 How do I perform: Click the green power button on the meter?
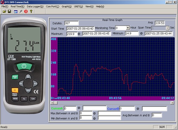point(24,66)
